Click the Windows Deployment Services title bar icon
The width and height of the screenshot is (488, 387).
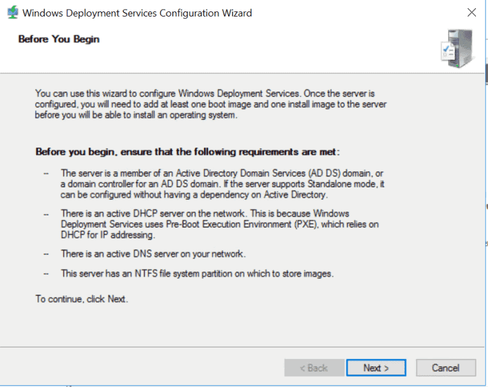click(x=12, y=13)
